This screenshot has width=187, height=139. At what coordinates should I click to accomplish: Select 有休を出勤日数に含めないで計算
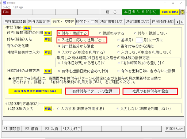click(146, 71)
